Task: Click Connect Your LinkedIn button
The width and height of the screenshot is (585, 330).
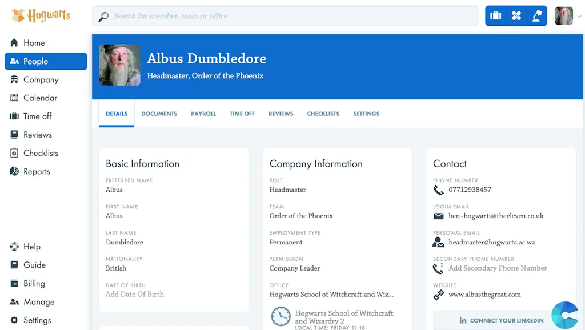Action: 500,320
